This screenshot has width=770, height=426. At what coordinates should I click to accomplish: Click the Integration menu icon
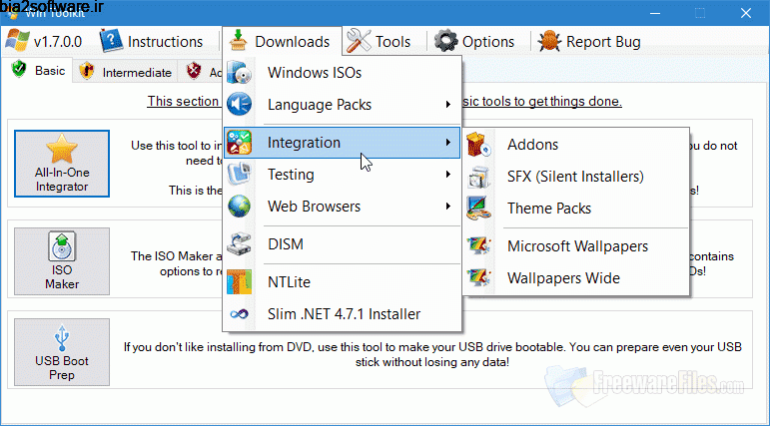[240, 143]
